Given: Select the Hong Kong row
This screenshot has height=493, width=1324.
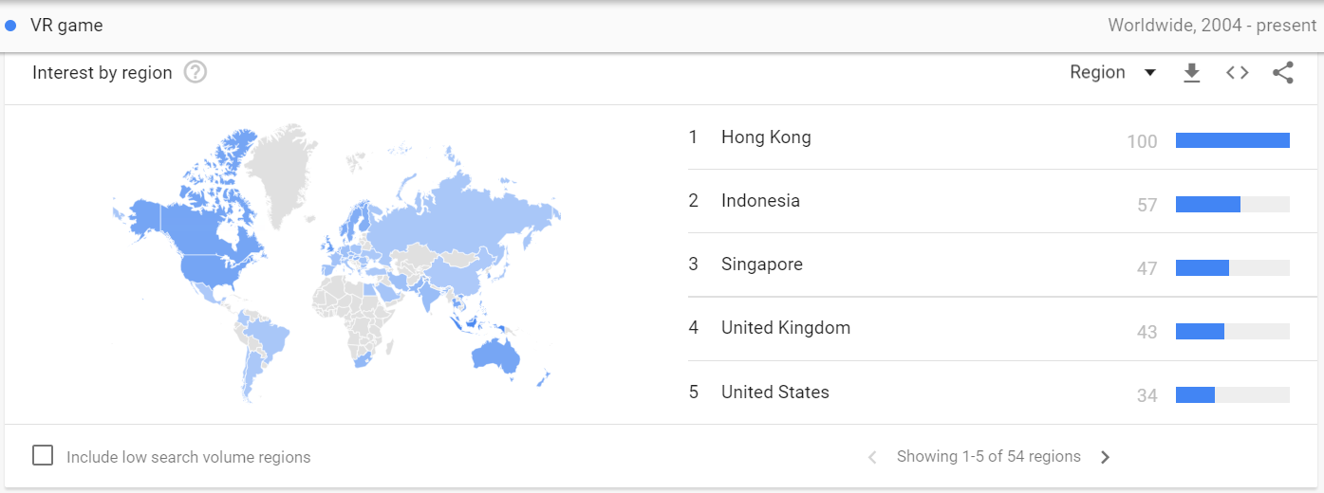Looking at the screenshot, I should pos(766,137).
